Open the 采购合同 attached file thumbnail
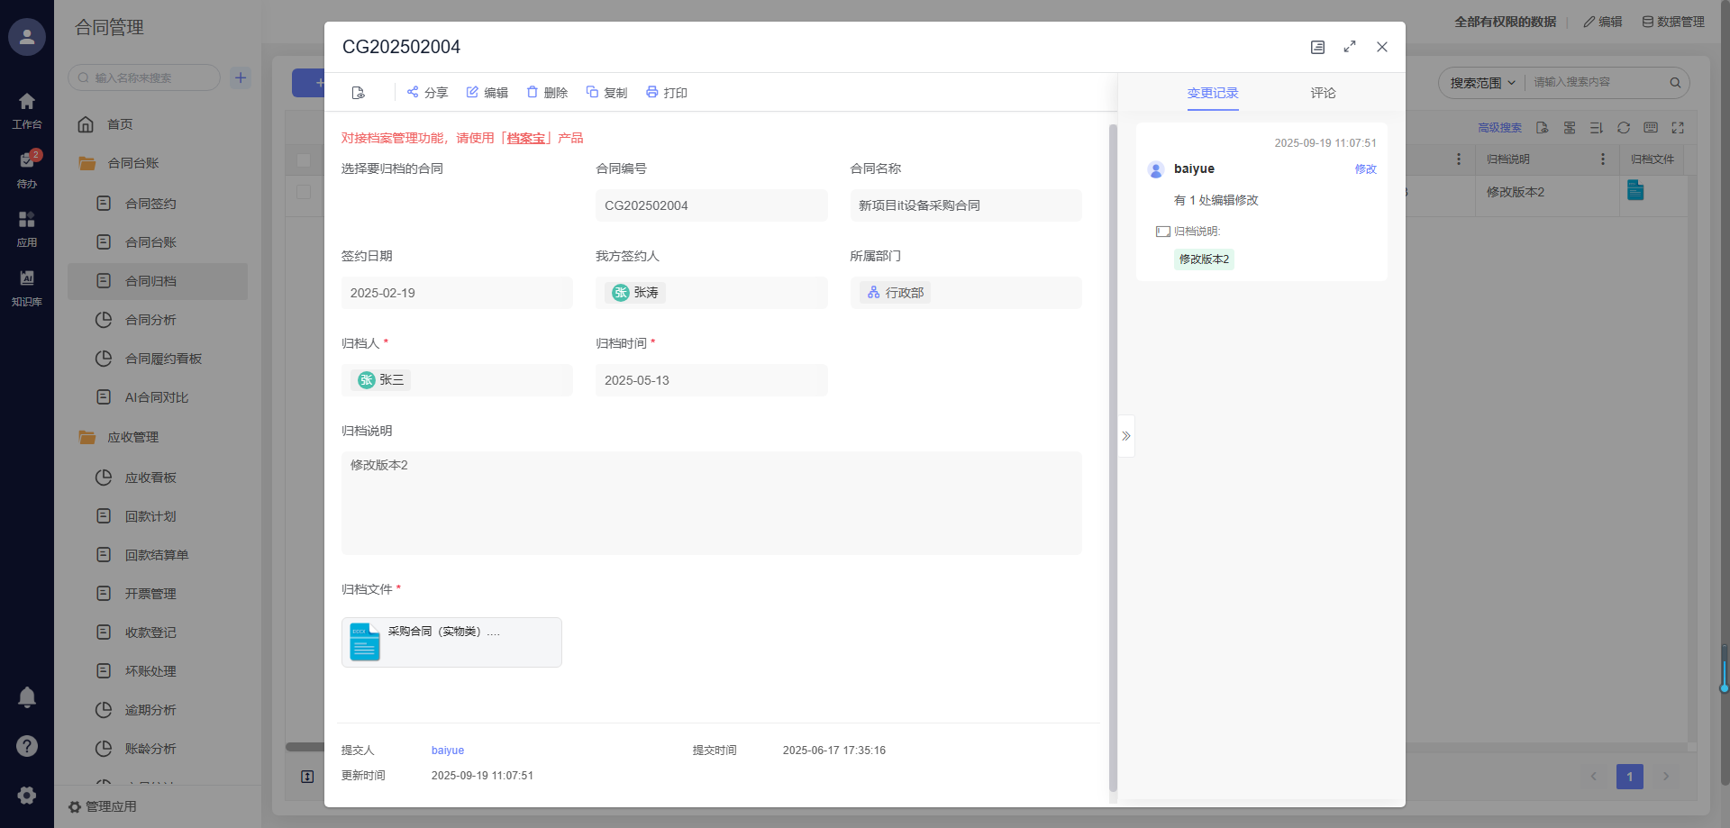Screen dimensions: 1730x828 [365, 642]
